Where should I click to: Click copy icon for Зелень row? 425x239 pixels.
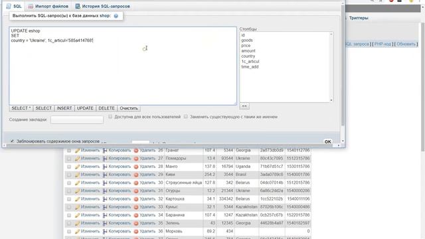(105, 224)
